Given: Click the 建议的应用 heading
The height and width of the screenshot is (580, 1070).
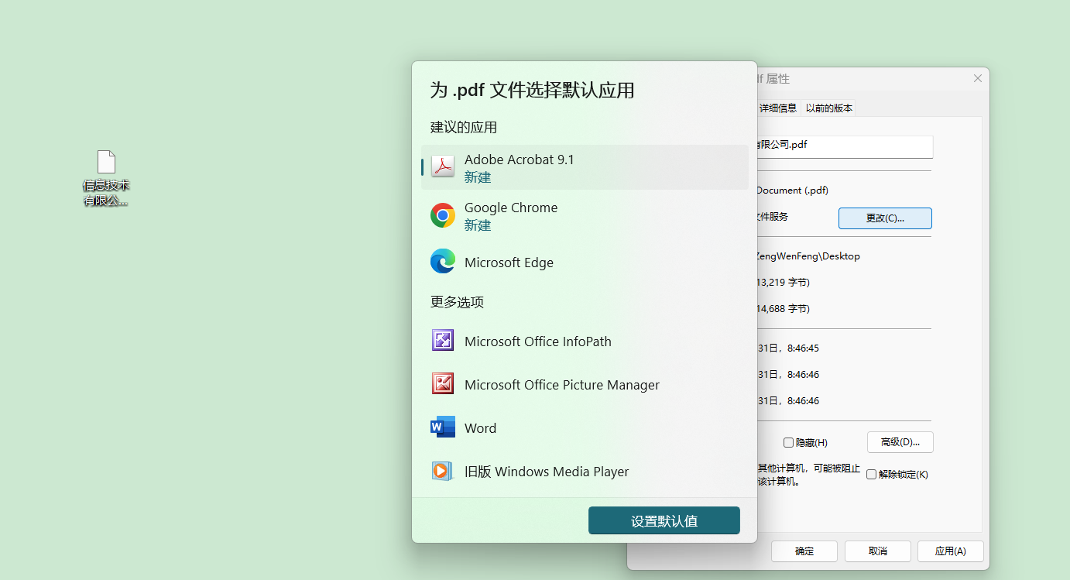Looking at the screenshot, I should pos(464,127).
